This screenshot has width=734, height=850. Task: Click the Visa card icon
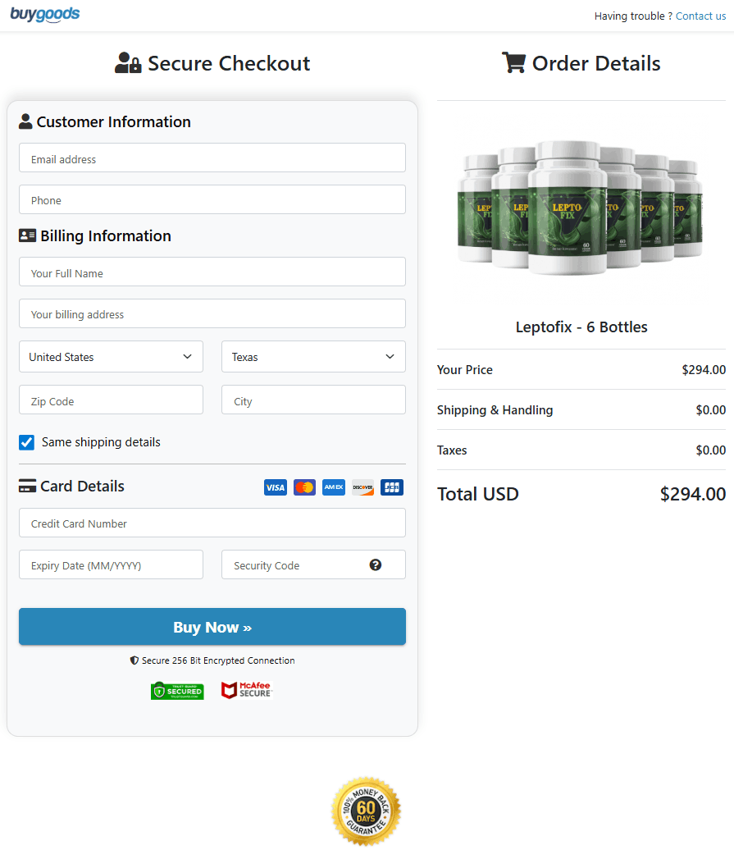[276, 487]
